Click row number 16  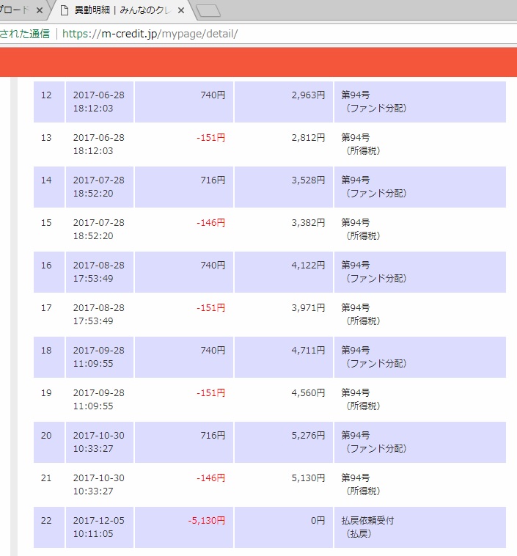click(47, 265)
